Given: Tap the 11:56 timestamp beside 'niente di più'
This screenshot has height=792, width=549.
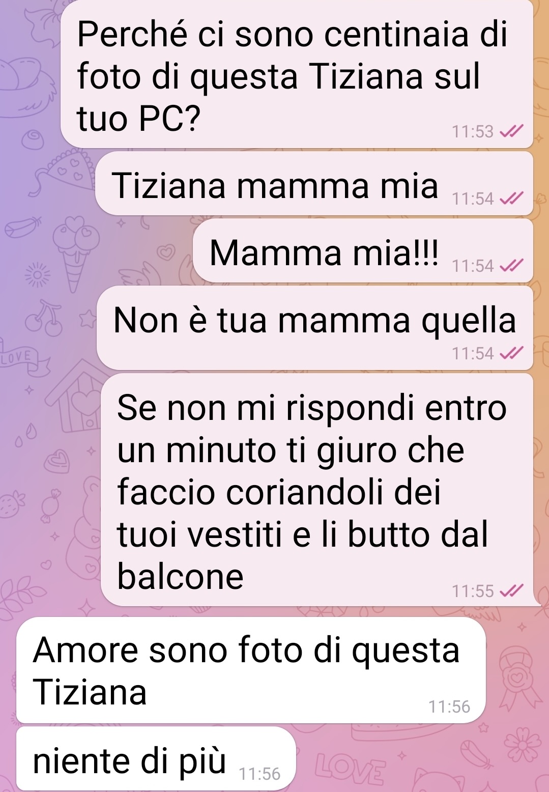Looking at the screenshot, I should point(259,774).
